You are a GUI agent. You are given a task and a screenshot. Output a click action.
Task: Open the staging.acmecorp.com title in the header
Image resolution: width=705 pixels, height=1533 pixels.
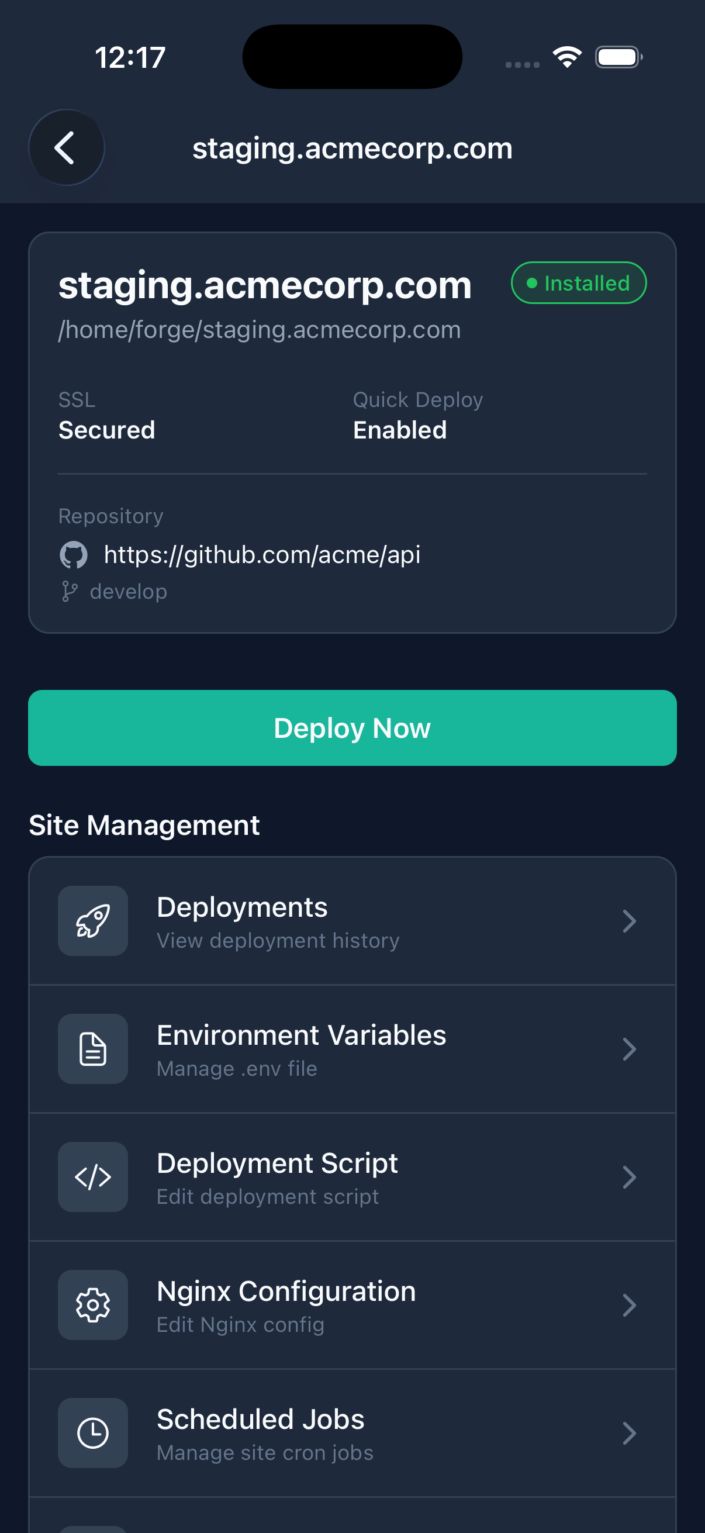(x=352, y=147)
